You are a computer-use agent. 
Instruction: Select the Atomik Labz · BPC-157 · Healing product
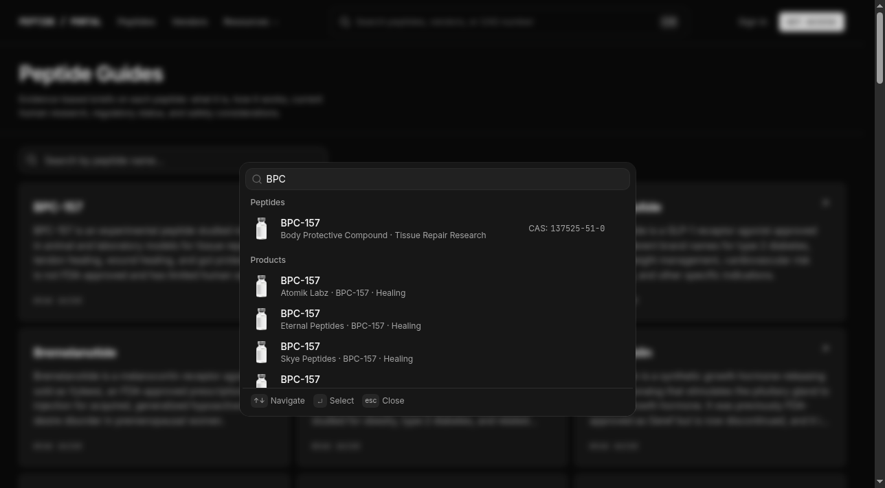[x=437, y=286]
